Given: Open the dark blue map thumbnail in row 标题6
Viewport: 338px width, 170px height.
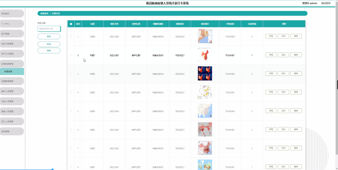Looking at the screenshot, I should click(x=205, y=73).
